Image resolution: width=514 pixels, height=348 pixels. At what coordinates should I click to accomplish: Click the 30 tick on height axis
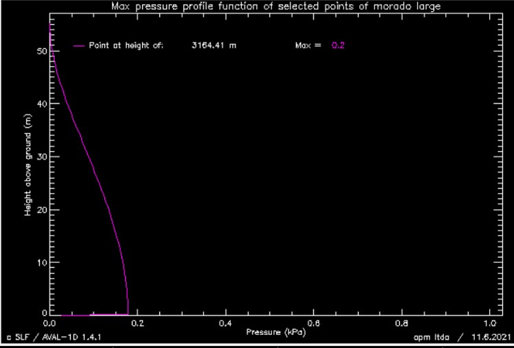coord(41,157)
